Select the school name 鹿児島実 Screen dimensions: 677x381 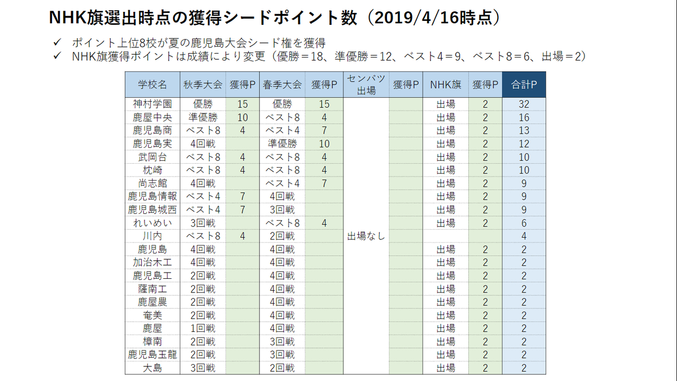pos(152,143)
